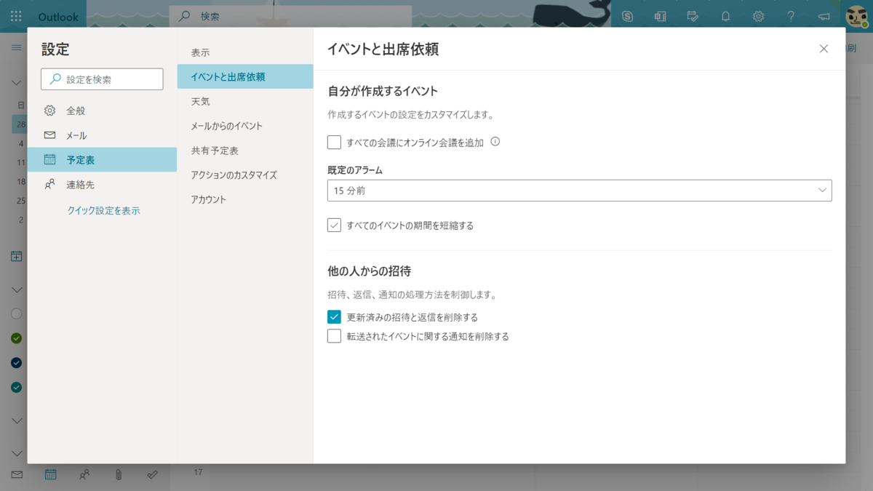Click the My Day pencil-note icon

[693, 16]
